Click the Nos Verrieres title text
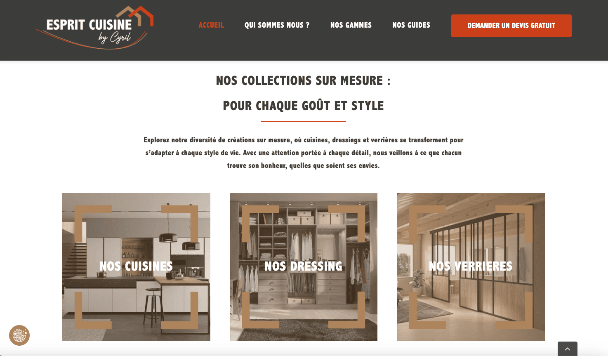 (471, 266)
